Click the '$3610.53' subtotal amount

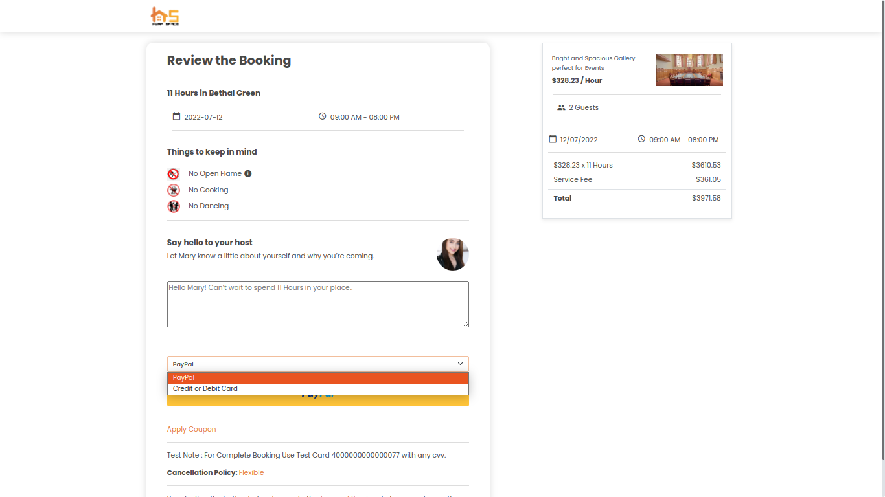(706, 165)
